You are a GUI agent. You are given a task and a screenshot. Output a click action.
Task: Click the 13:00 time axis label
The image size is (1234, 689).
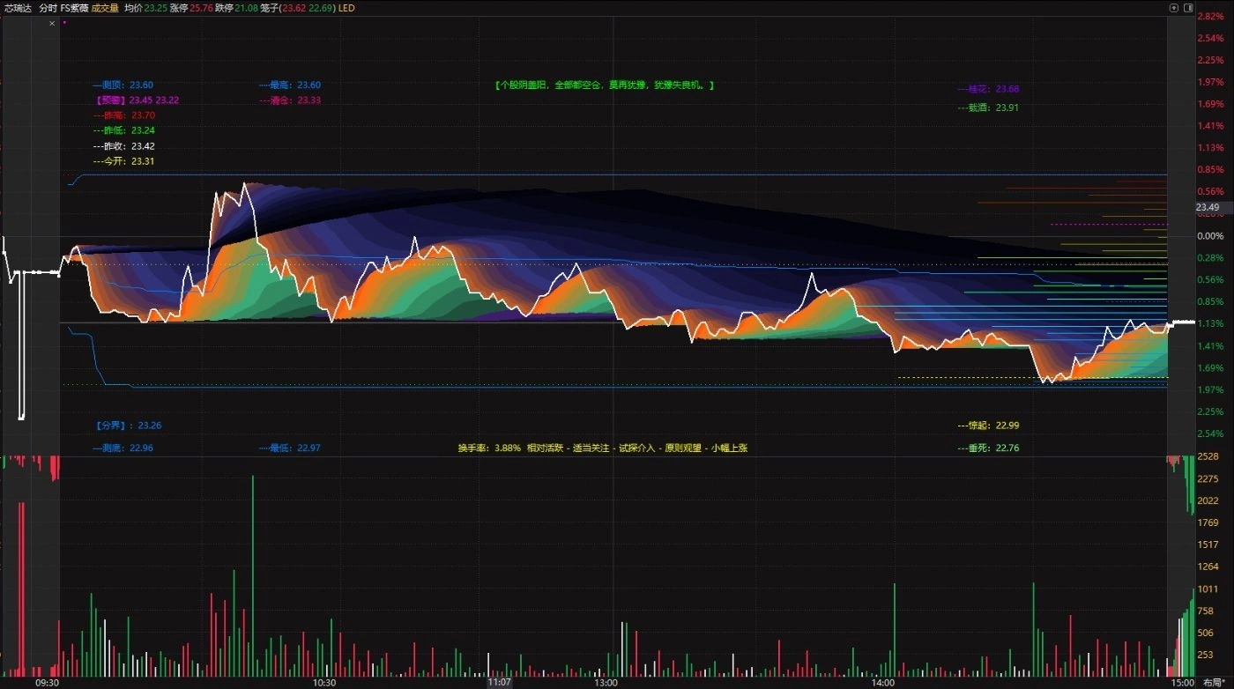pos(606,682)
